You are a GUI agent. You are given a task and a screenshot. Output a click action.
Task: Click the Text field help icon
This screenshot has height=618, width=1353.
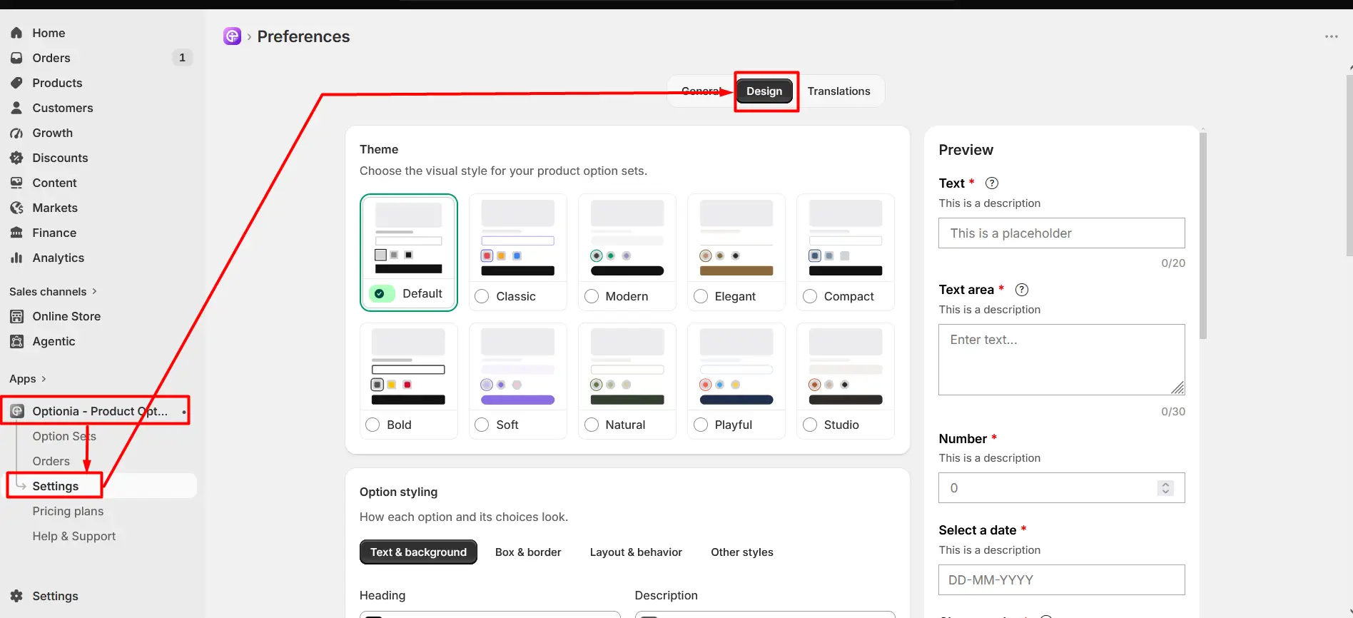[x=992, y=183]
